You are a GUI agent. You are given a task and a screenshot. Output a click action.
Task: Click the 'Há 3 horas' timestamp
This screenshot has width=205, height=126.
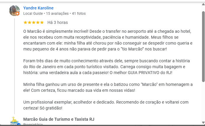click(58, 22)
